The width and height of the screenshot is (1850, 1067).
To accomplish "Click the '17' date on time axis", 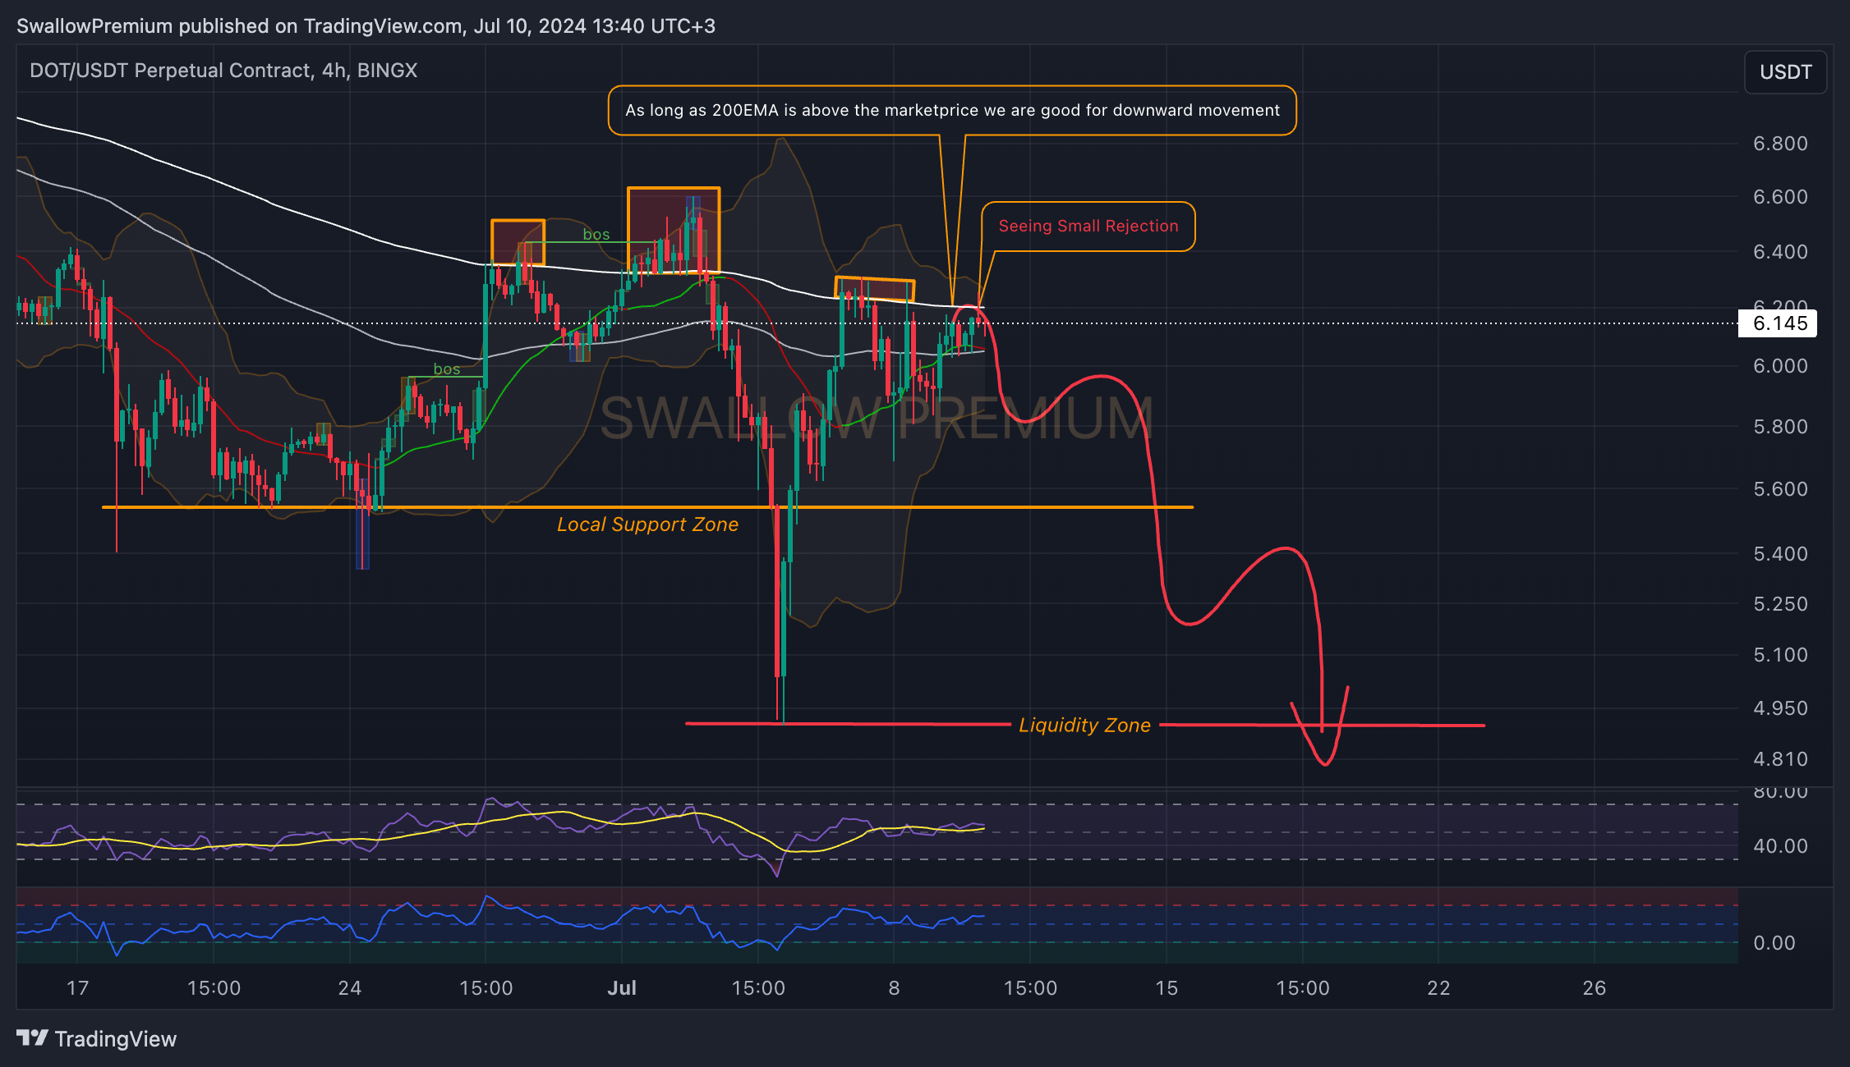I will (x=77, y=988).
